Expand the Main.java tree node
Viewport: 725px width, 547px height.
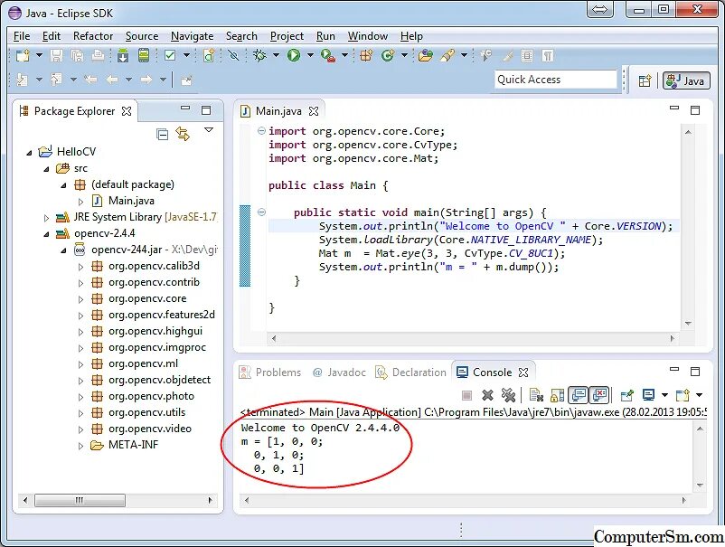click(x=80, y=202)
